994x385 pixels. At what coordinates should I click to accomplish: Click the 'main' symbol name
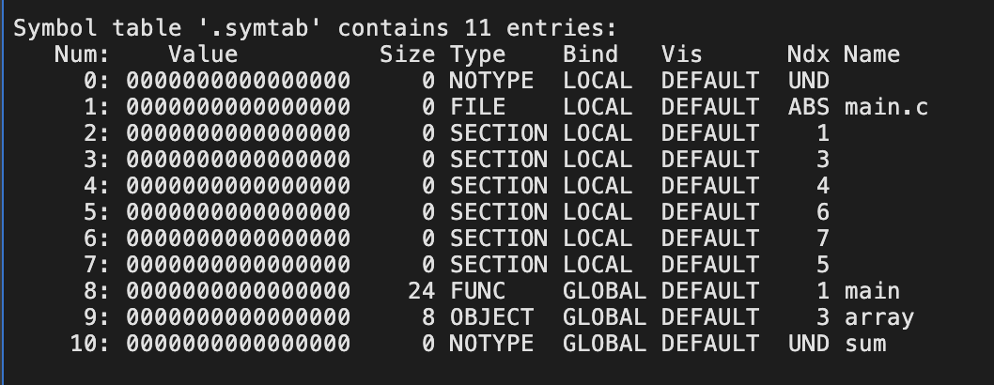click(872, 291)
